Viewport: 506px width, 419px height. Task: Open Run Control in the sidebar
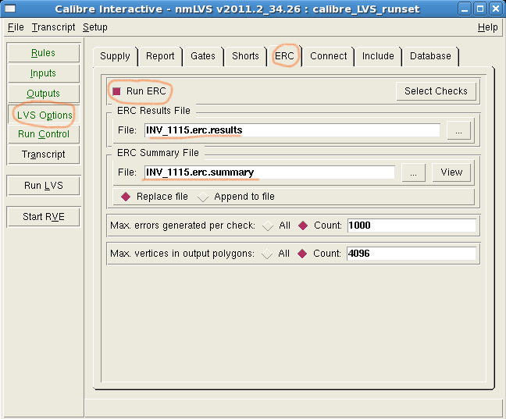[43, 134]
